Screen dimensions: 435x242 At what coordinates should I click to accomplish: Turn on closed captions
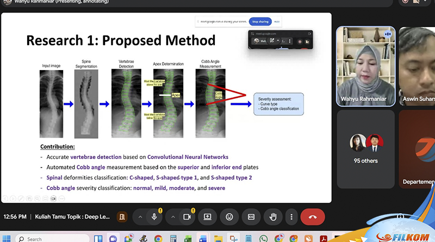tap(251, 217)
